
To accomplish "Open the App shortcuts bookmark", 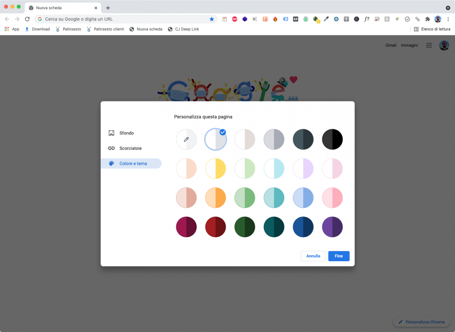I will pos(12,29).
